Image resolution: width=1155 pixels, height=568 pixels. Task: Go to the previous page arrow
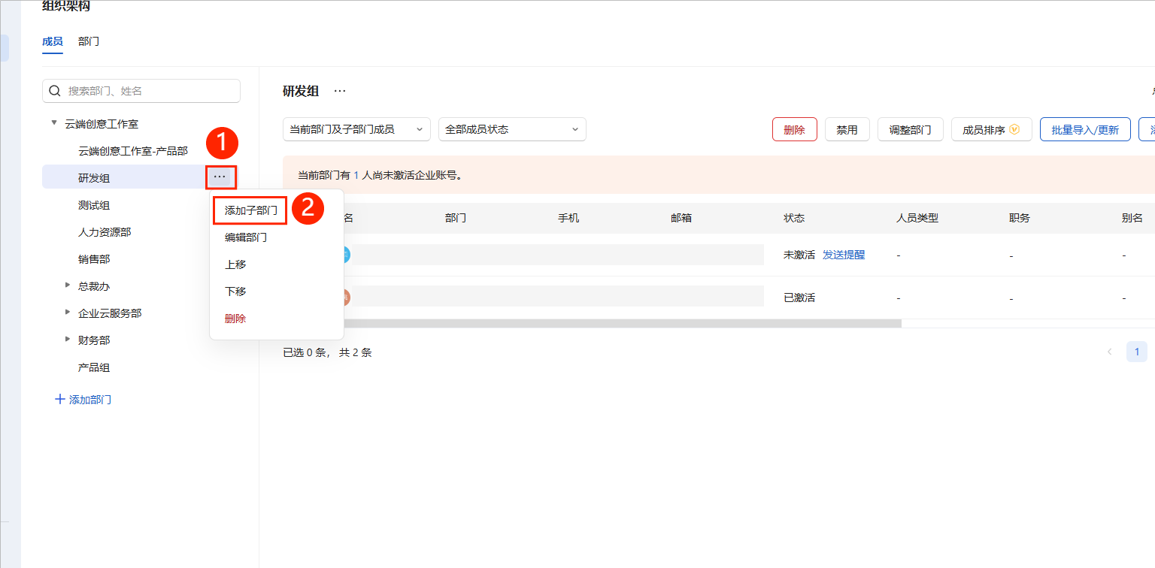pos(1109,352)
